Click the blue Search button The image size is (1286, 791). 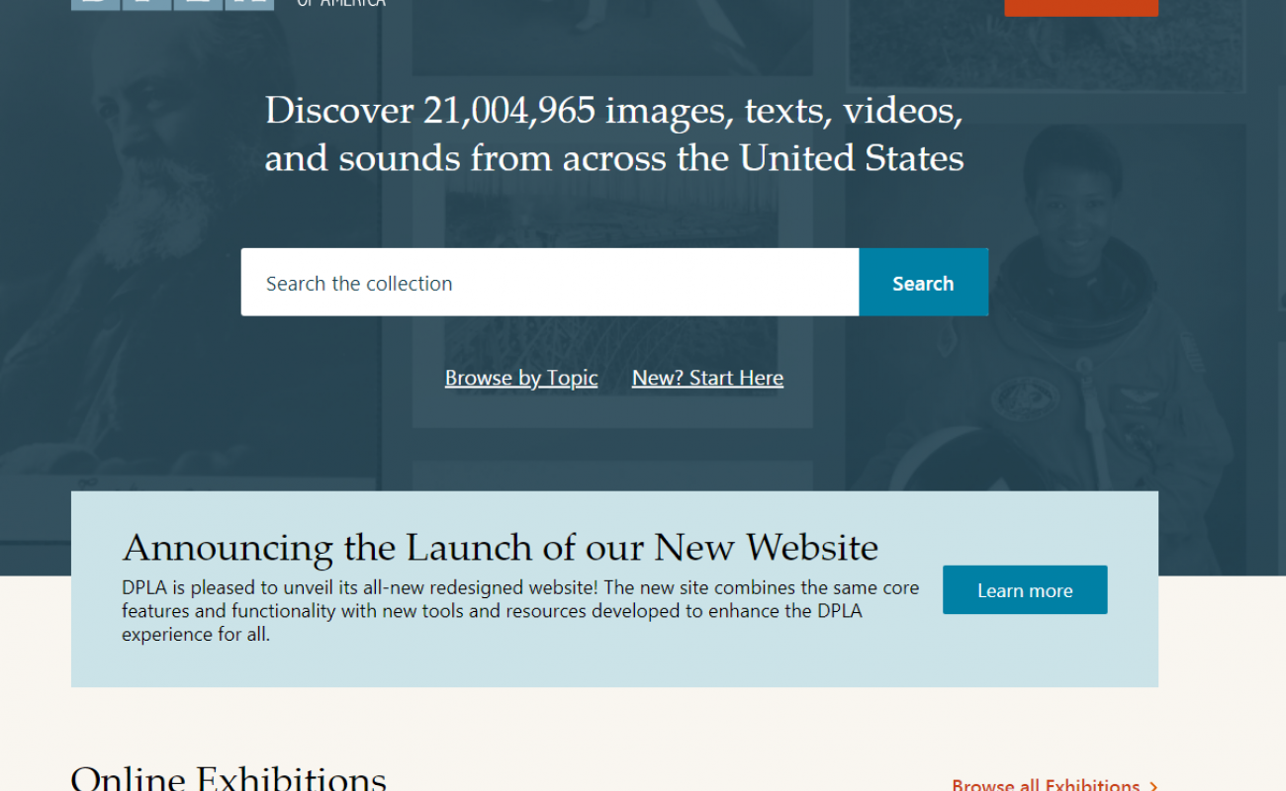click(923, 283)
